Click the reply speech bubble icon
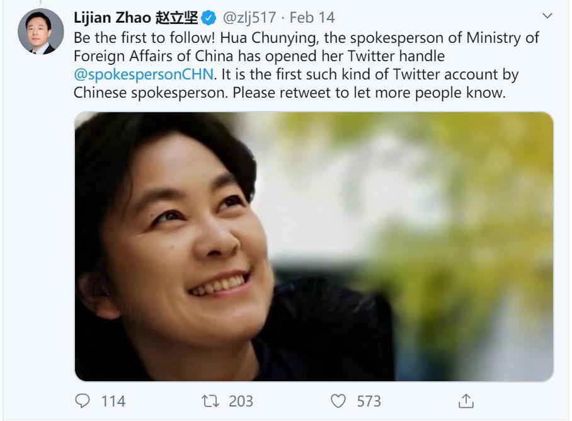 click(x=83, y=401)
